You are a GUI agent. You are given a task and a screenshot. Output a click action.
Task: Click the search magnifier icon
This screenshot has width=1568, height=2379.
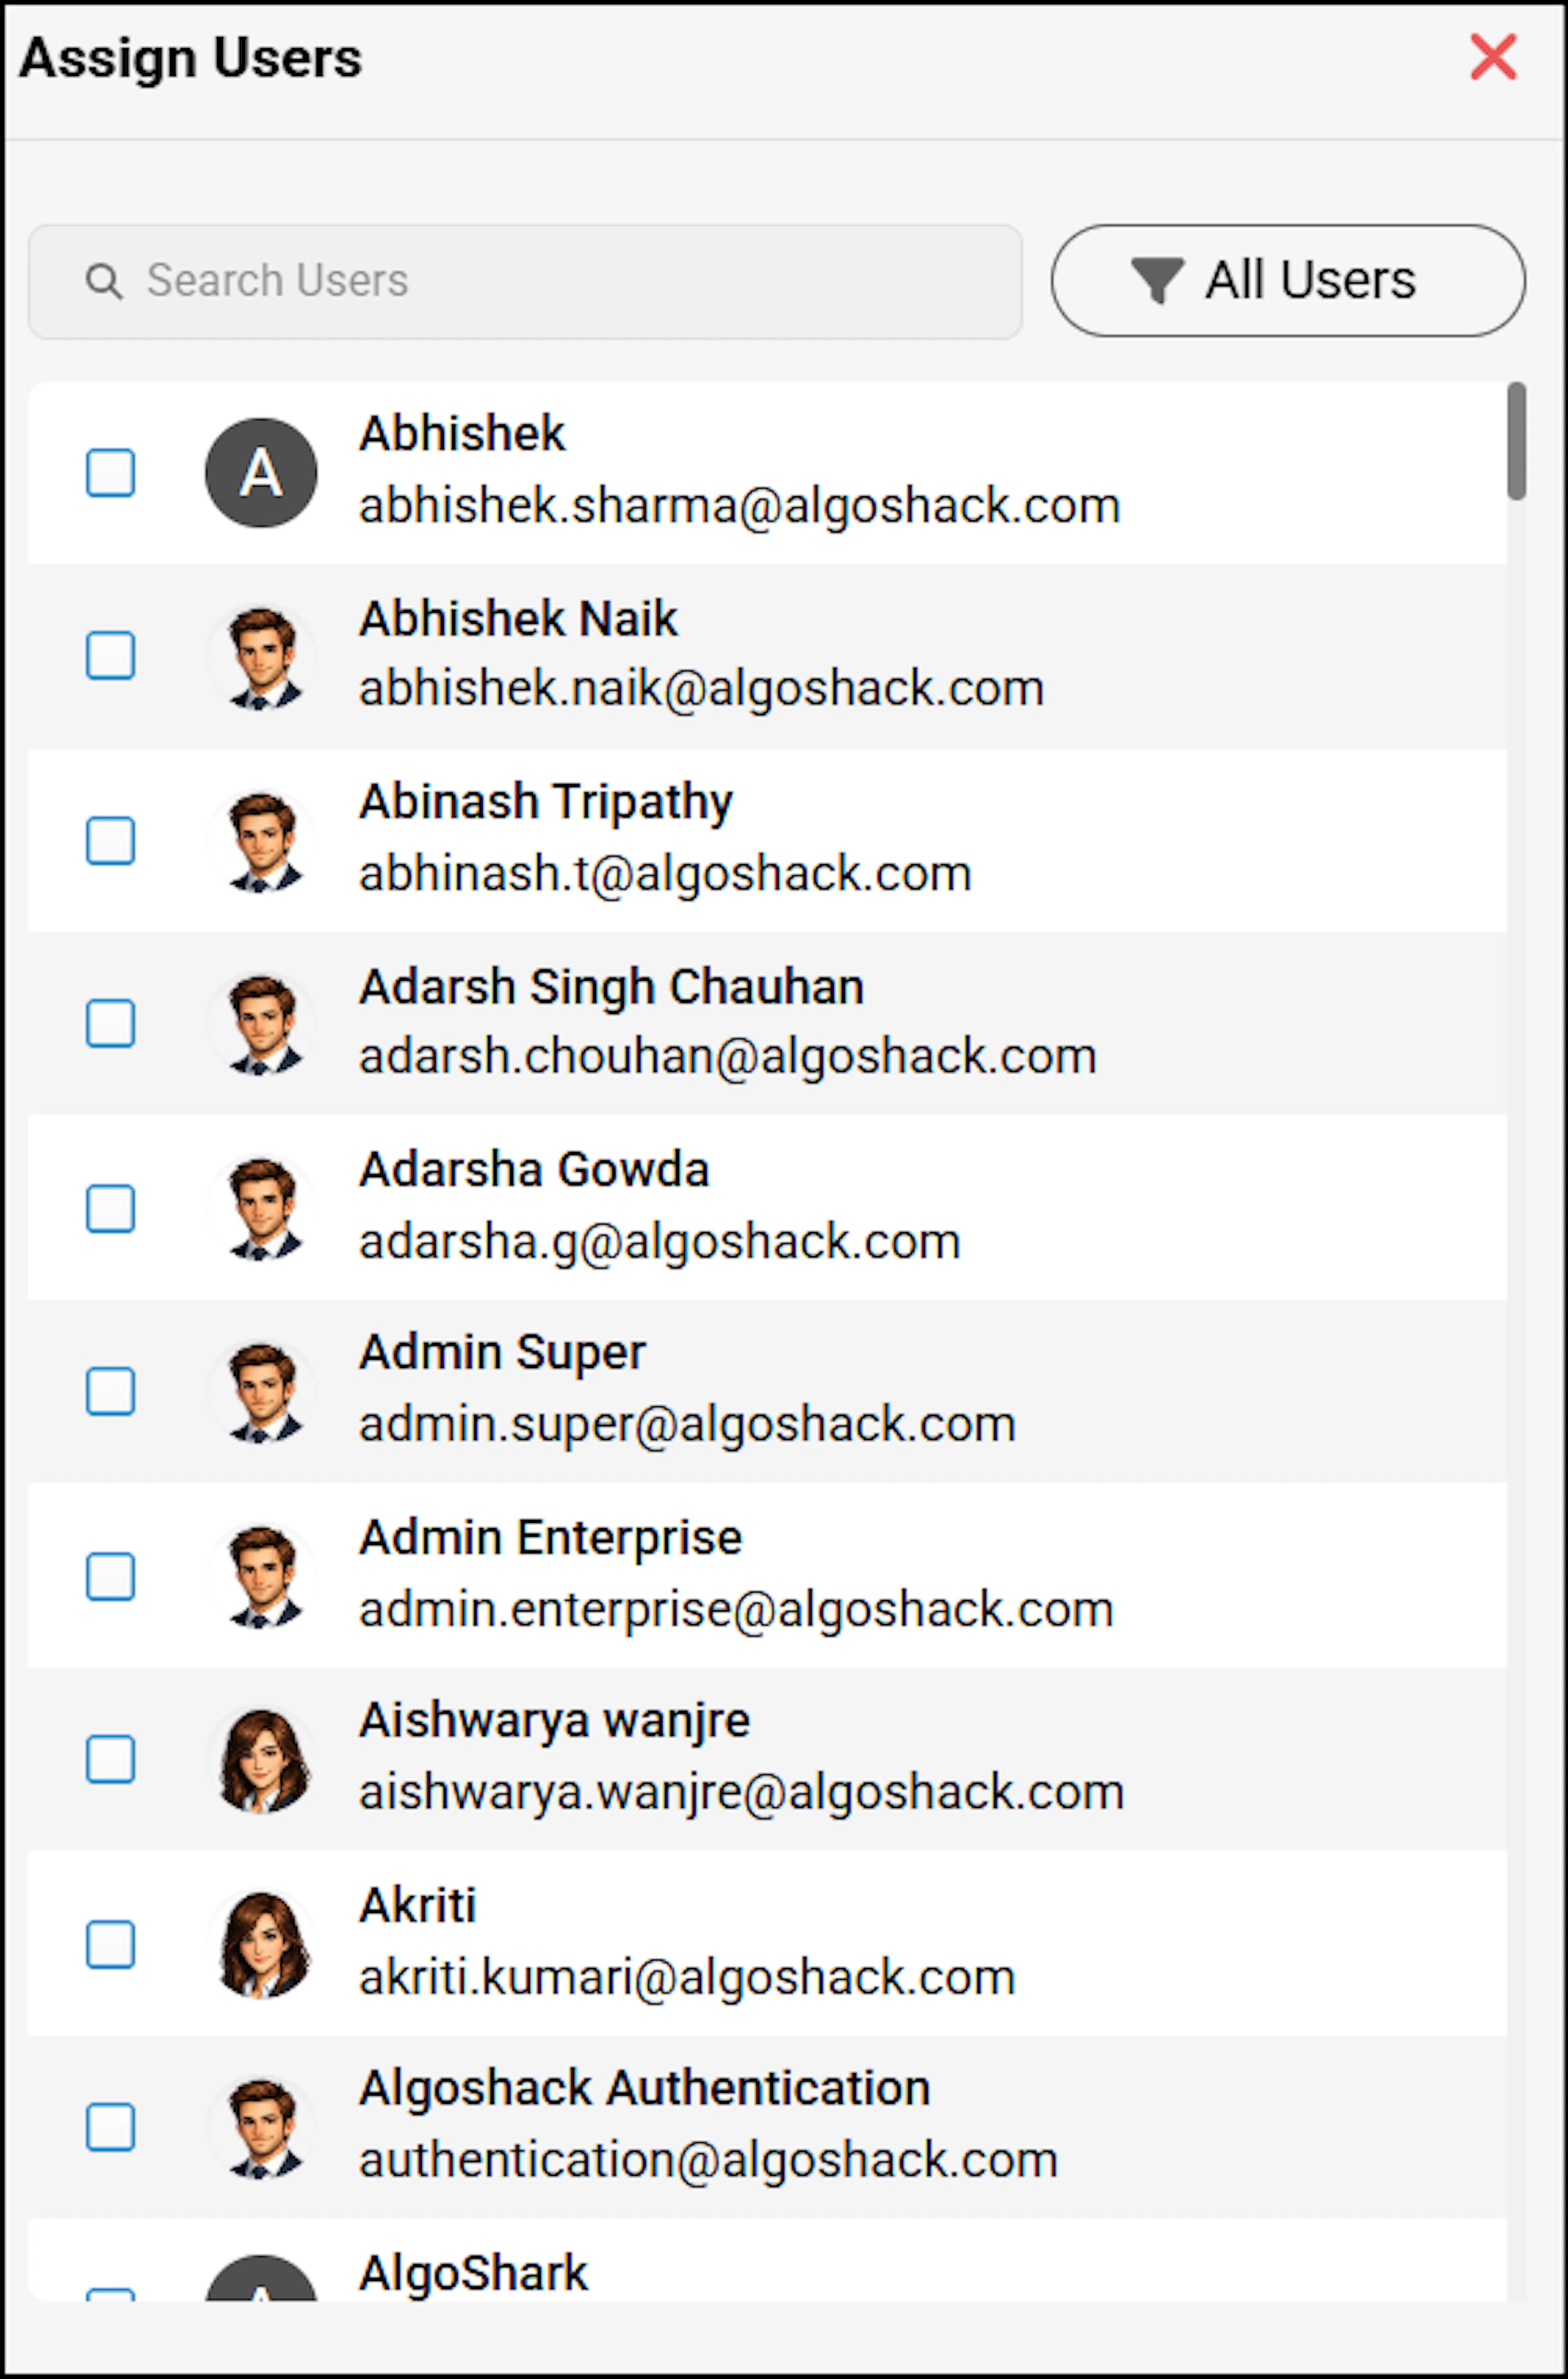tap(104, 281)
